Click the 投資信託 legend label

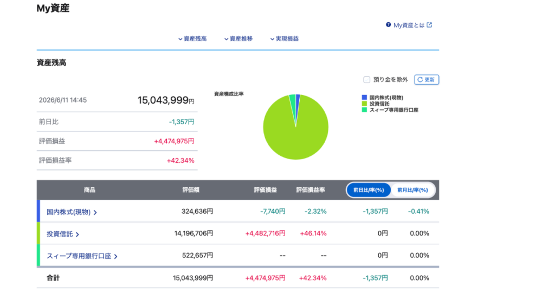click(x=379, y=104)
